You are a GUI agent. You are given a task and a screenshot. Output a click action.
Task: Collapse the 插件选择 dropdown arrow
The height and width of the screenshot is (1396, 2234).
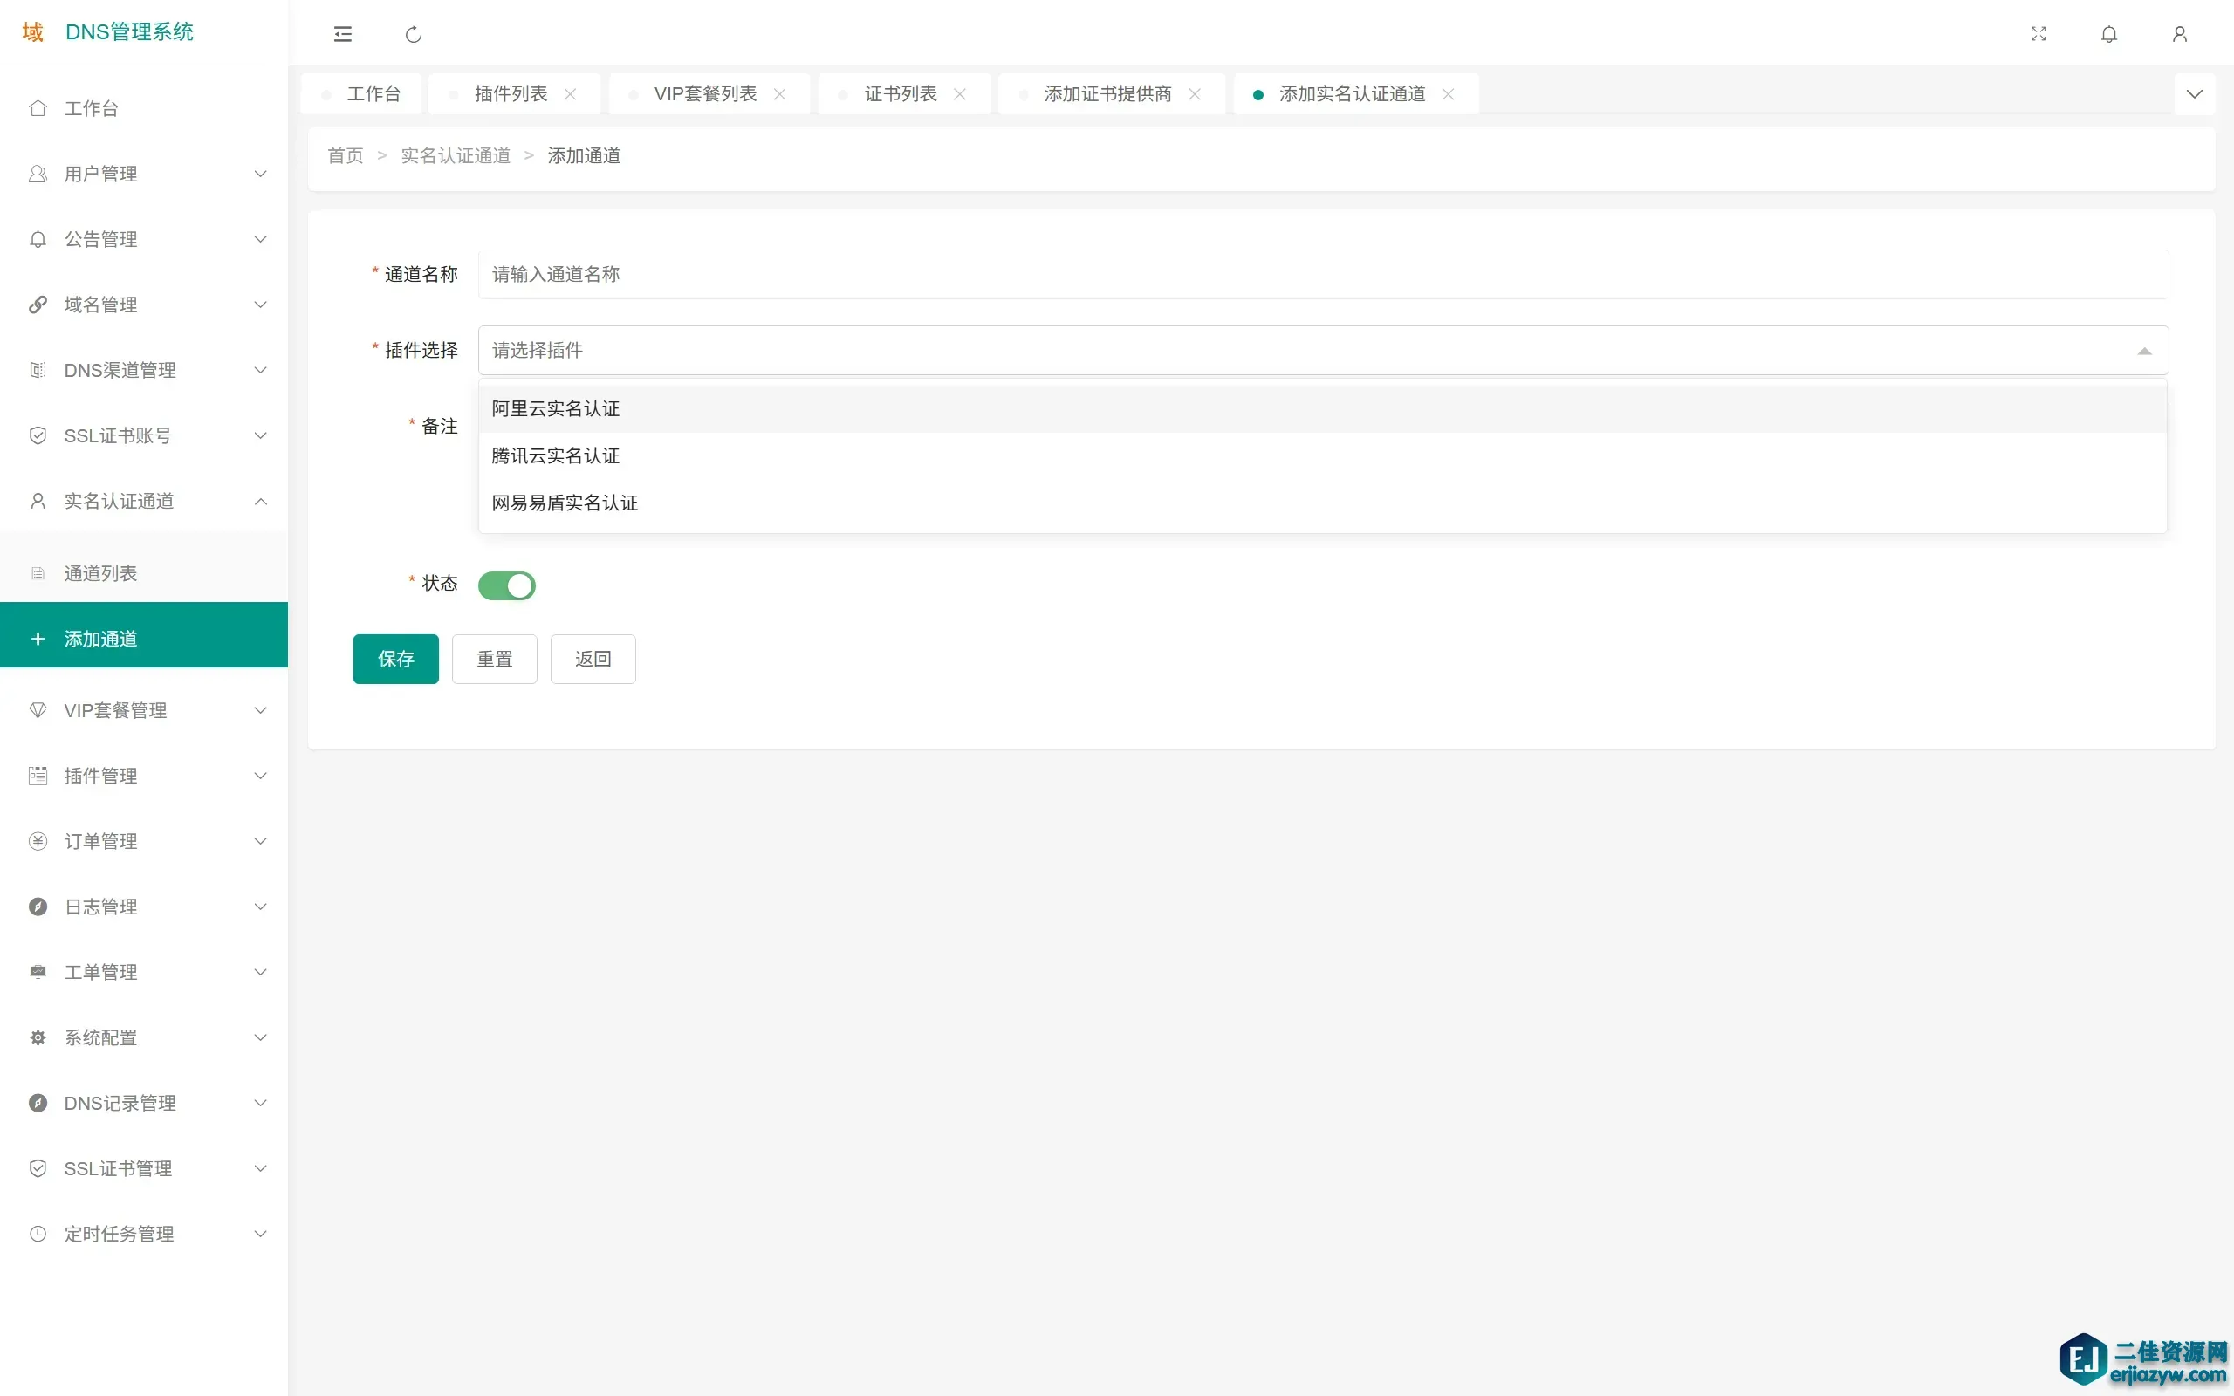[x=2143, y=351]
